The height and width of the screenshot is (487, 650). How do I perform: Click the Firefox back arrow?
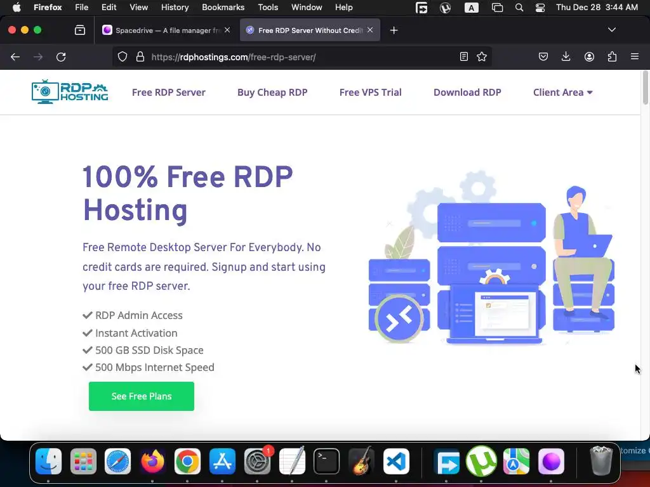click(x=15, y=56)
